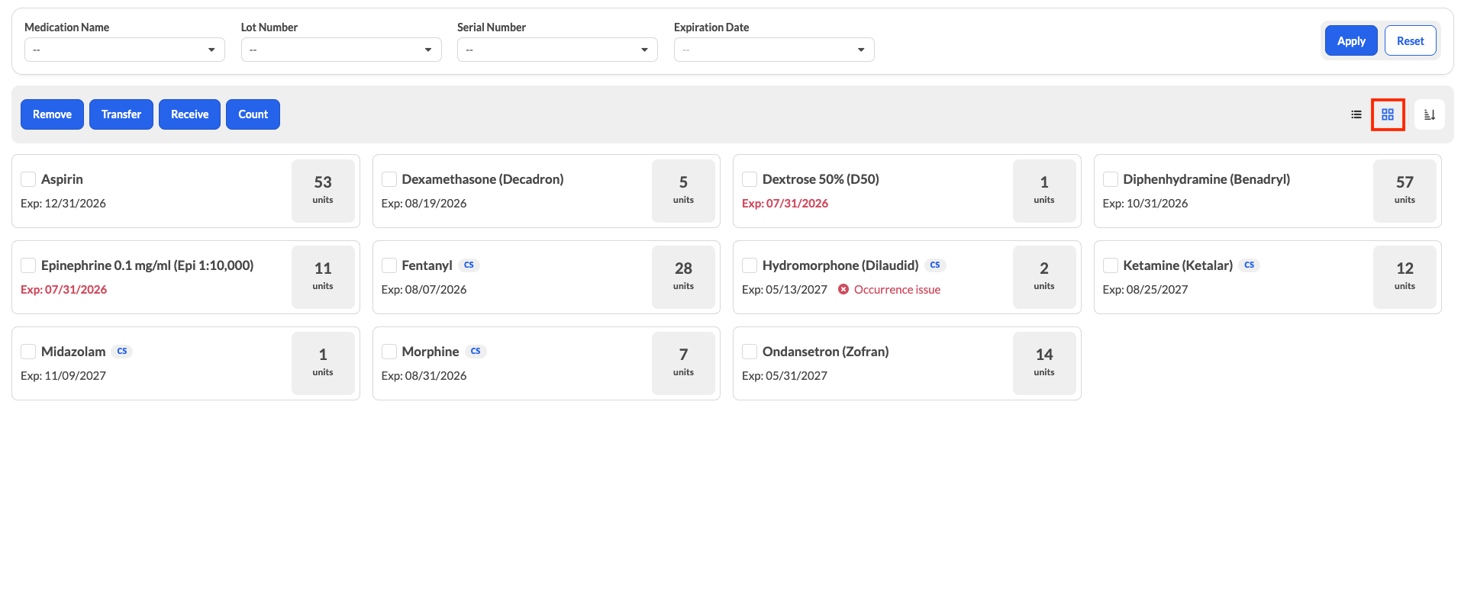
Task: Reset the filters
Action: tap(1410, 41)
